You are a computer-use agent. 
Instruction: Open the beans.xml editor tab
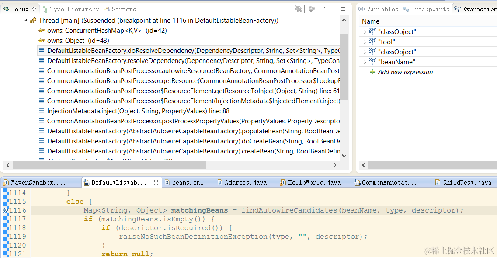[184, 182]
